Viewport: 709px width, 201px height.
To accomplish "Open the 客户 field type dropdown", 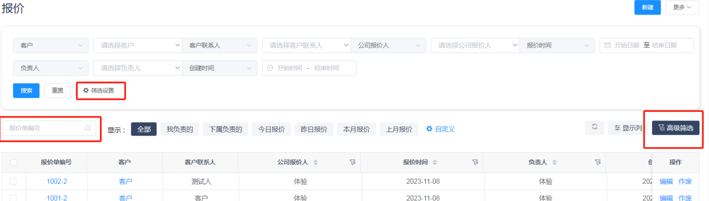I will (51, 46).
